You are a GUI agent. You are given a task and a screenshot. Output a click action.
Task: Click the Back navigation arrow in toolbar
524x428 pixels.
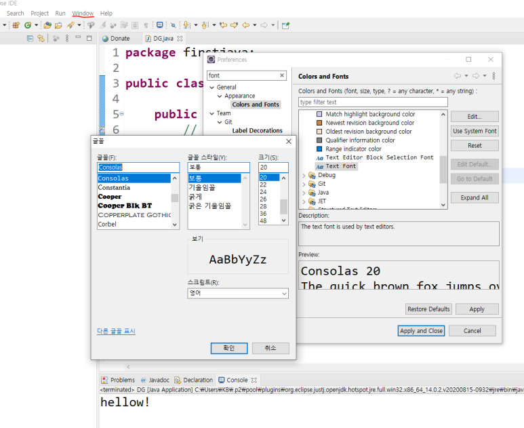tap(245, 25)
